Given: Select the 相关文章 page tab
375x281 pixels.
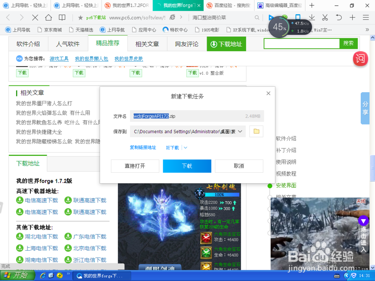Looking at the screenshot, I should point(147,44).
